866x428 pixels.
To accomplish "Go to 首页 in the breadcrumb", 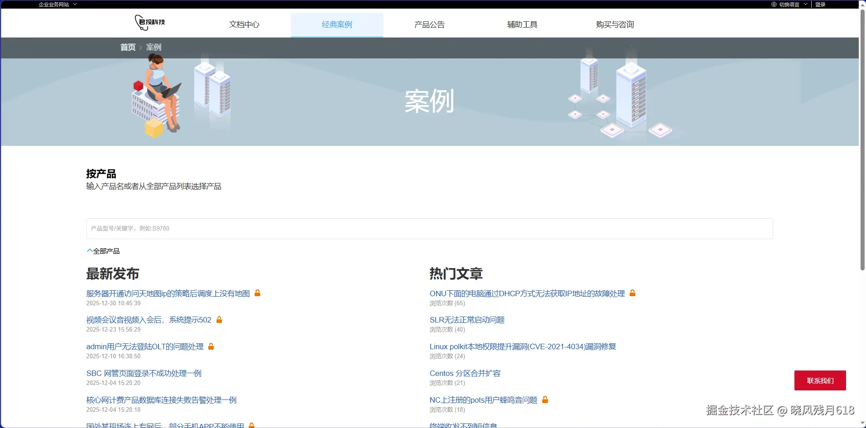I will (x=128, y=47).
